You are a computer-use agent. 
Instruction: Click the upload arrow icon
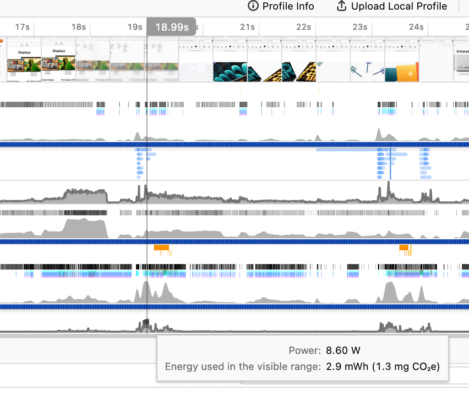(x=341, y=6)
